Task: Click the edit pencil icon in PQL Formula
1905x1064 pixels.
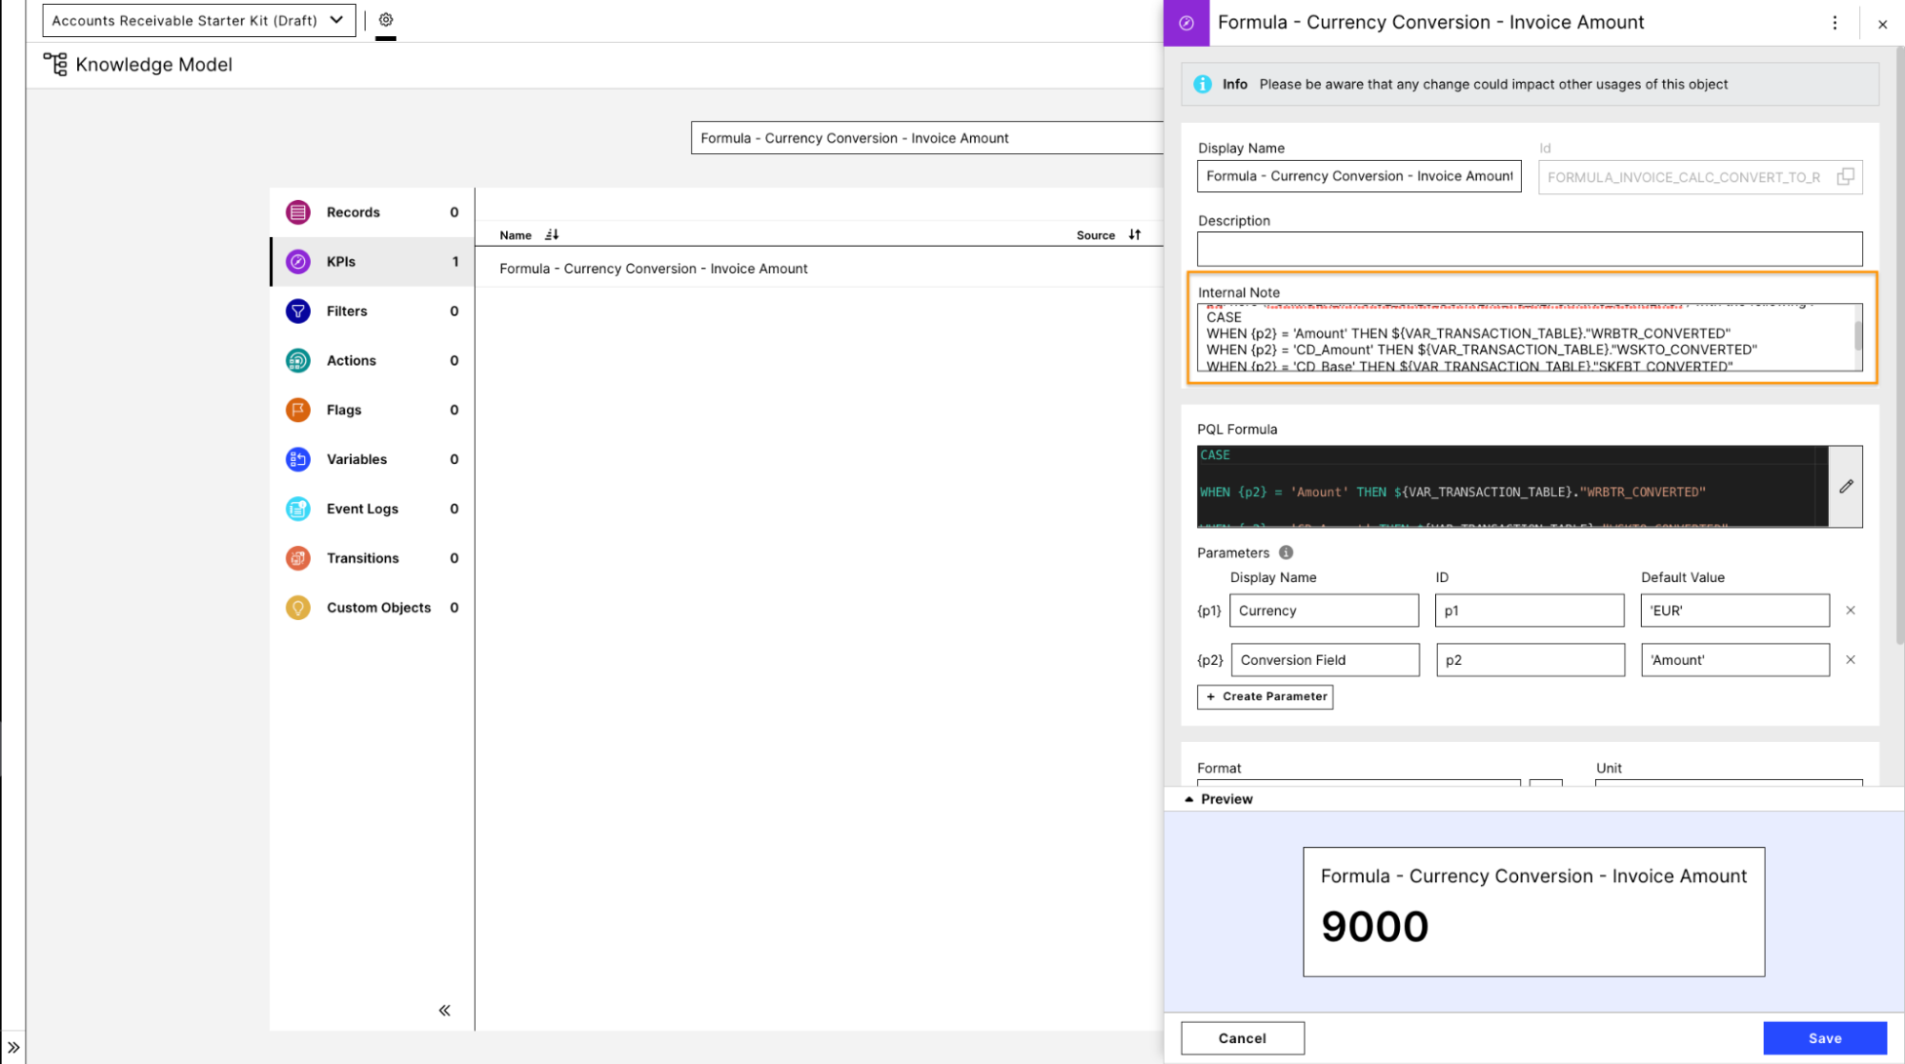Action: click(1846, 486)
